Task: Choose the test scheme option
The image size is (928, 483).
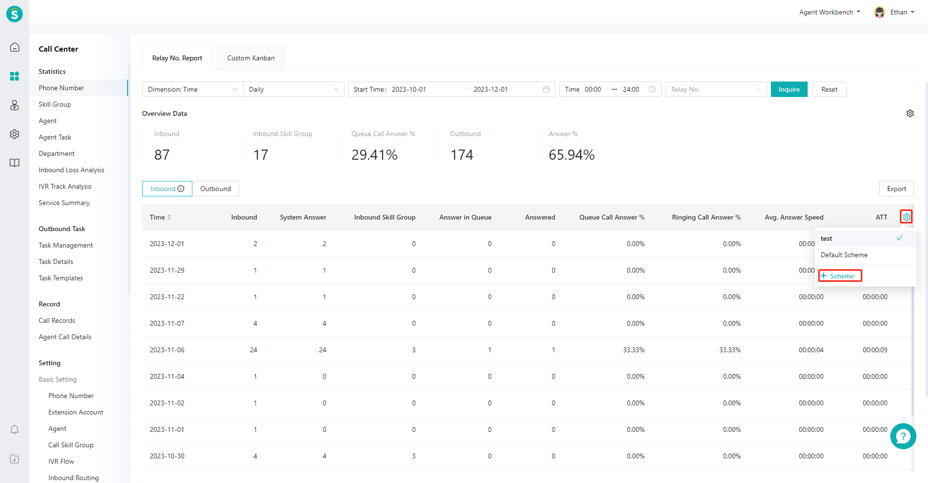Action: [x=865, y=238]
